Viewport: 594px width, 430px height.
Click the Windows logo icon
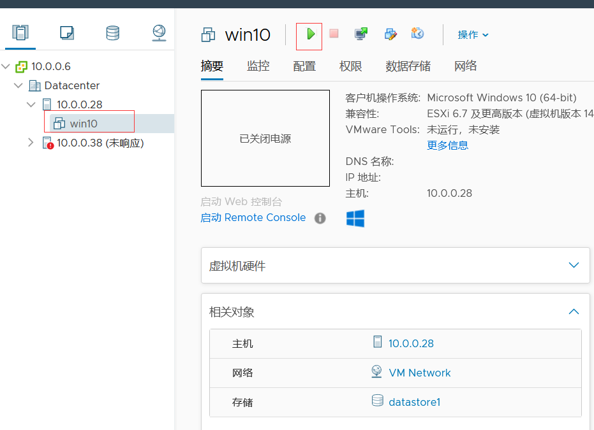355,219
